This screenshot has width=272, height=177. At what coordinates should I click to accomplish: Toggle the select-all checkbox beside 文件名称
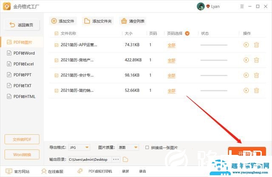pos(57,33)
